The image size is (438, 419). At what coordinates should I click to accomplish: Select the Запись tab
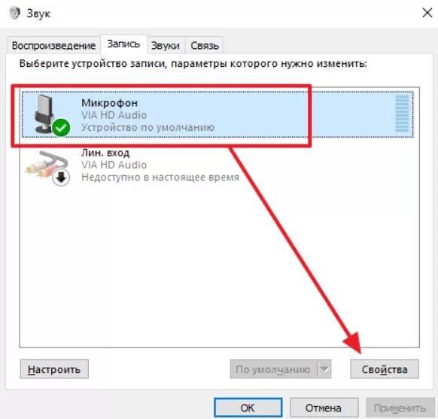click(x=123, y=44)
